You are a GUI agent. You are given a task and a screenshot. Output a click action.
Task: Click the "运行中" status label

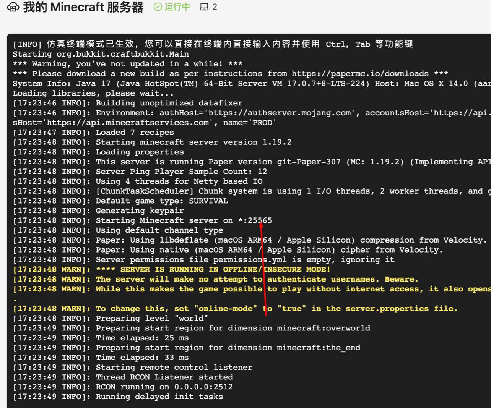[177, 7]
